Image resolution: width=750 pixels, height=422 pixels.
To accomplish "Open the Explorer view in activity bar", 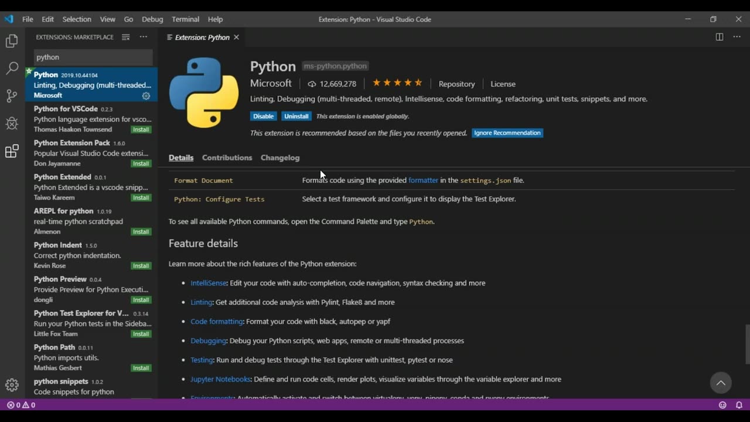I will point(12,41).
